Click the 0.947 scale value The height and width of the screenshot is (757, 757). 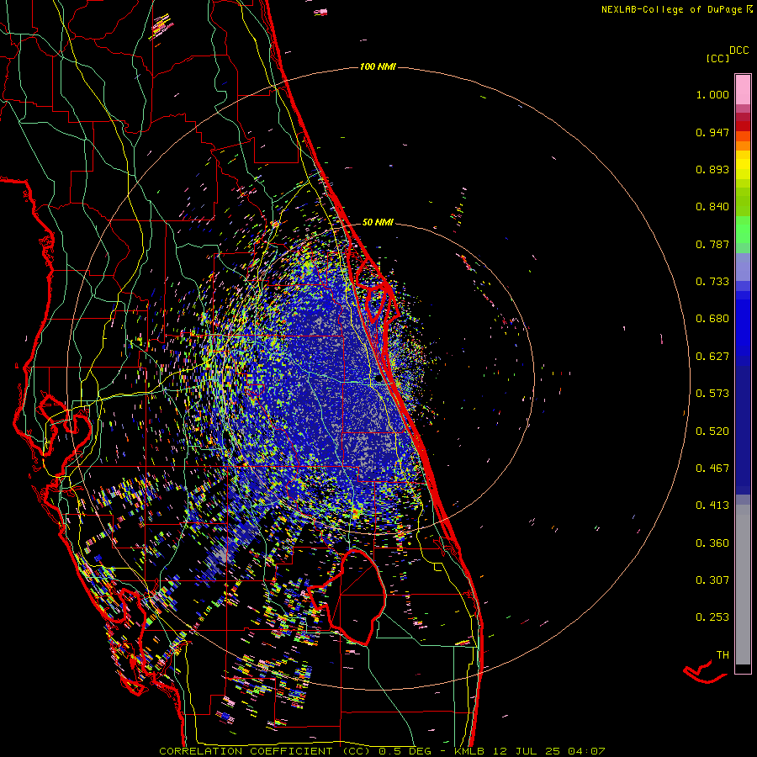[x=712, y=132]
